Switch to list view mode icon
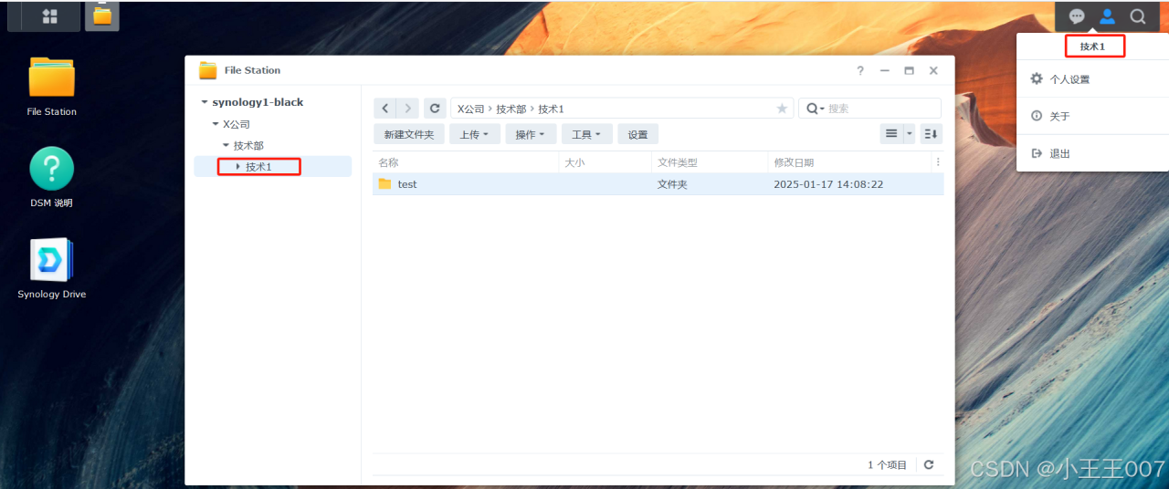The image size is (1169, 489). [x=891, y=134]
